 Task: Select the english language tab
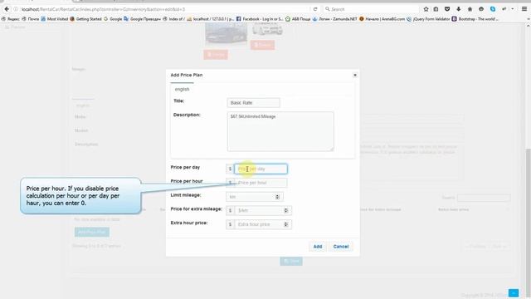tap(182, 89)
